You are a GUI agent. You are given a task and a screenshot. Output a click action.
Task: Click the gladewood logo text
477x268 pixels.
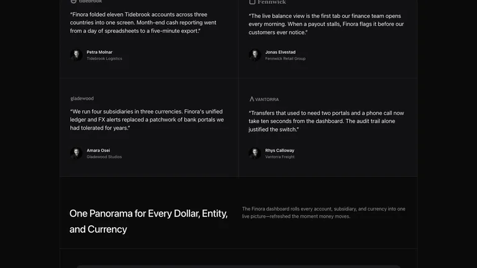(x=82, y=99)
